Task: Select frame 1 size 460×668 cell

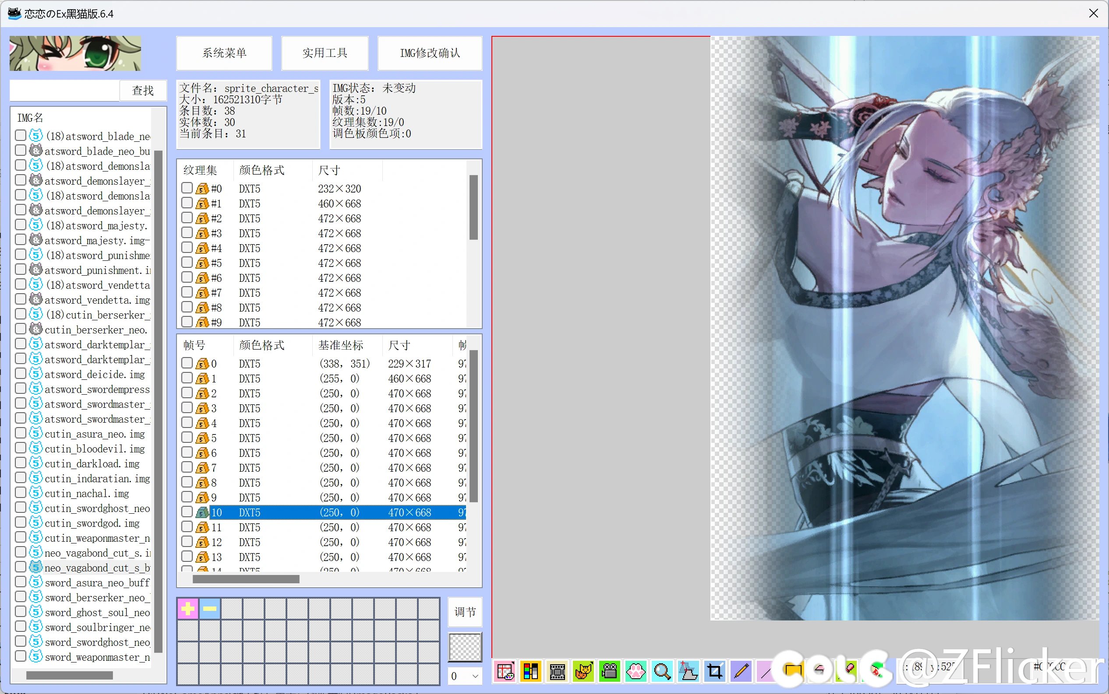Action: [410, 379]
